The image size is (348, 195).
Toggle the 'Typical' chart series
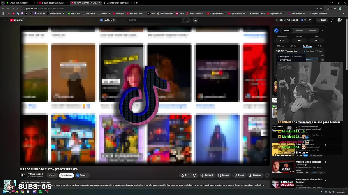coord(318,51)
